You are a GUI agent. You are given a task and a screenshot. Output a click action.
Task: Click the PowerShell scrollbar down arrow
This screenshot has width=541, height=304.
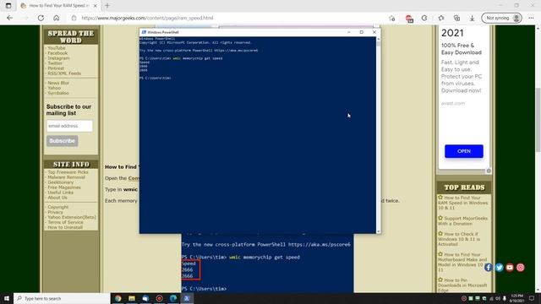click(x=379, y=231)
